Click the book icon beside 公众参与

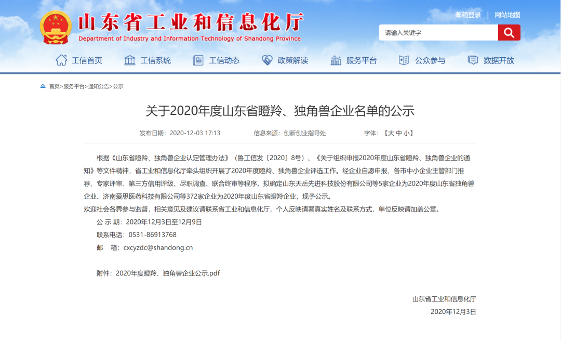404,60
